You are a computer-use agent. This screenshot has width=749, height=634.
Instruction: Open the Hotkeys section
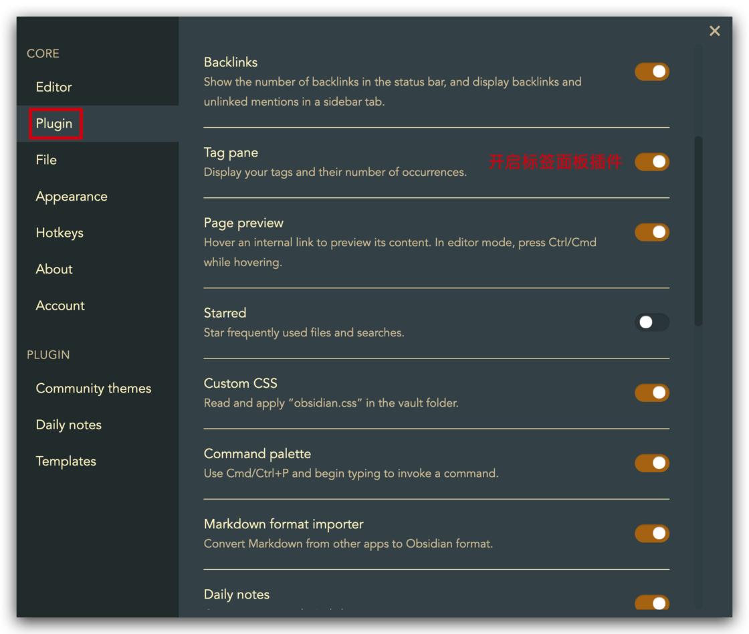(x=98, y=233)
